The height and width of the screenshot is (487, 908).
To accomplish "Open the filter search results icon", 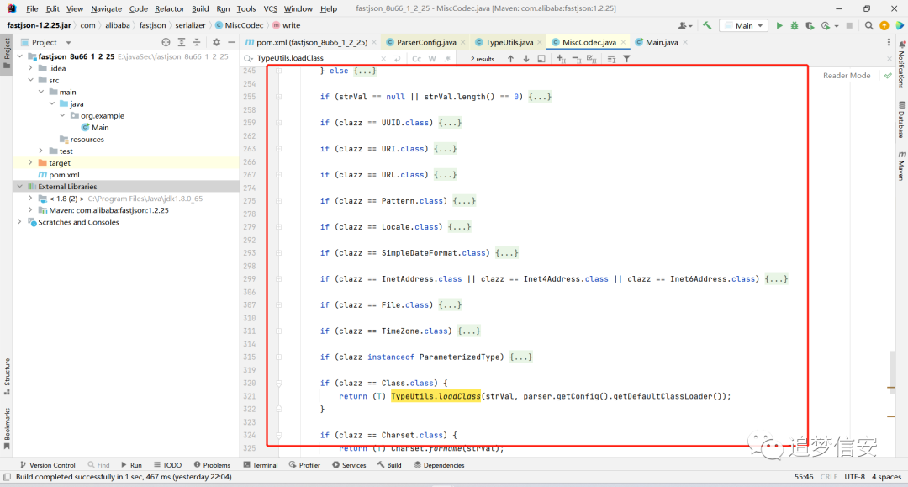I will (626, 59).
